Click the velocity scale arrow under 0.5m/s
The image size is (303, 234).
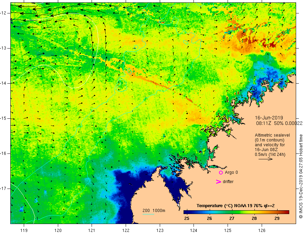[x=265, y=159]
